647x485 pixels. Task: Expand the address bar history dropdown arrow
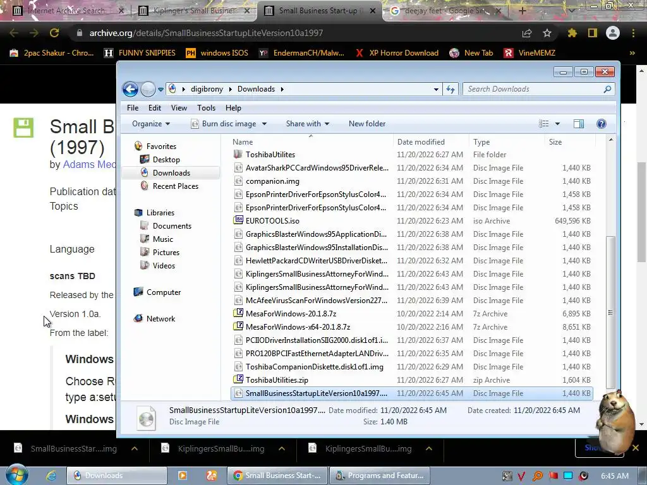[436, 89]
